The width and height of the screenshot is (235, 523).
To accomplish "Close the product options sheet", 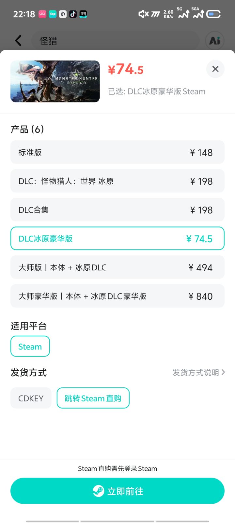I will 215,69.
